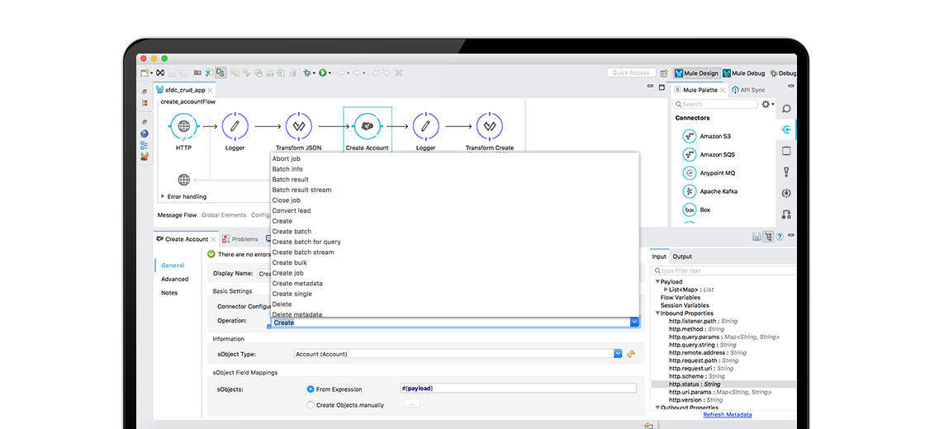Expand the List<Map> node

point(666,290)
